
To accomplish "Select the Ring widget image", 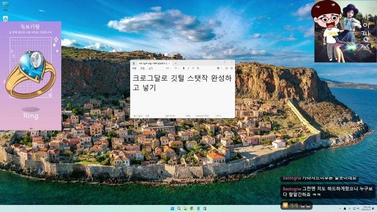I will [31, 75].
